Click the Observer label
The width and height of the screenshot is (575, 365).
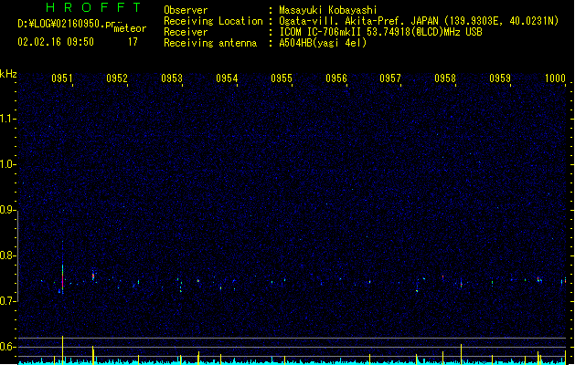(x=186, y=10)
